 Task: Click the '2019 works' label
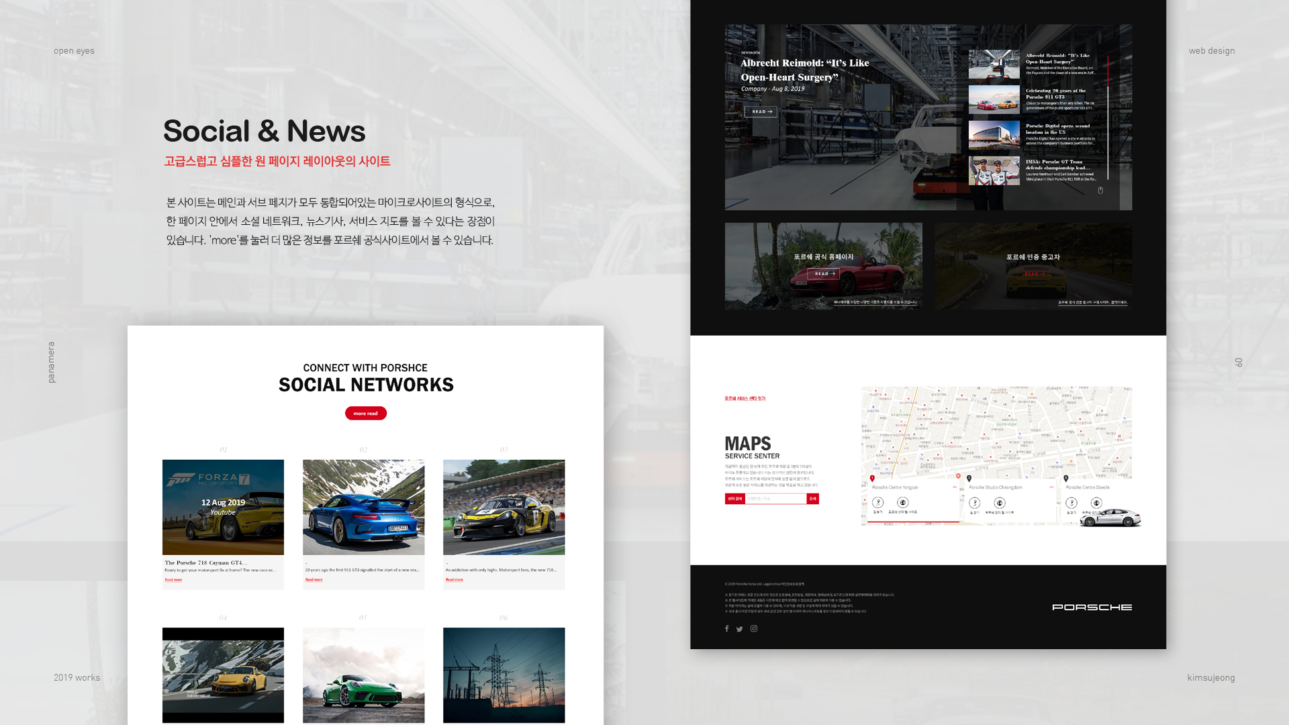click(x=77, y=677)
